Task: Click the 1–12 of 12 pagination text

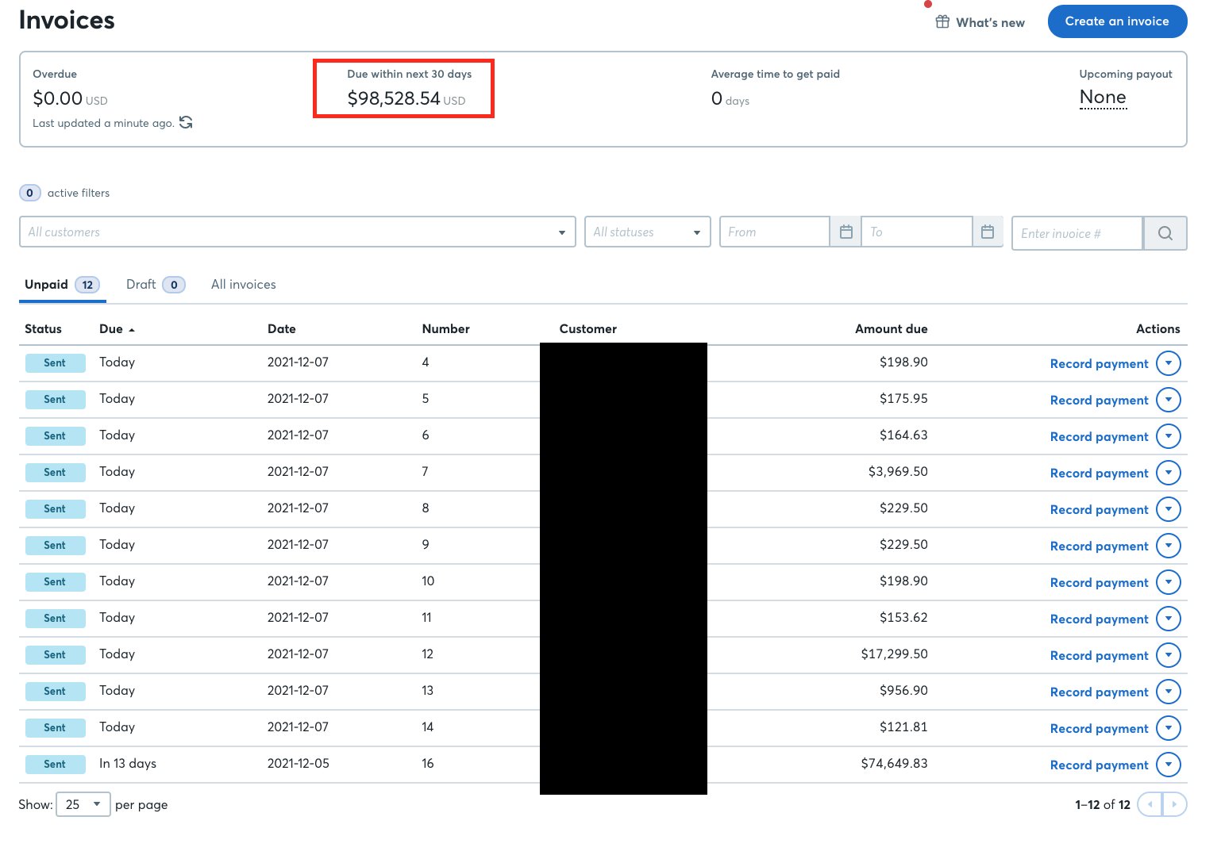Action: pos(1103,805)
